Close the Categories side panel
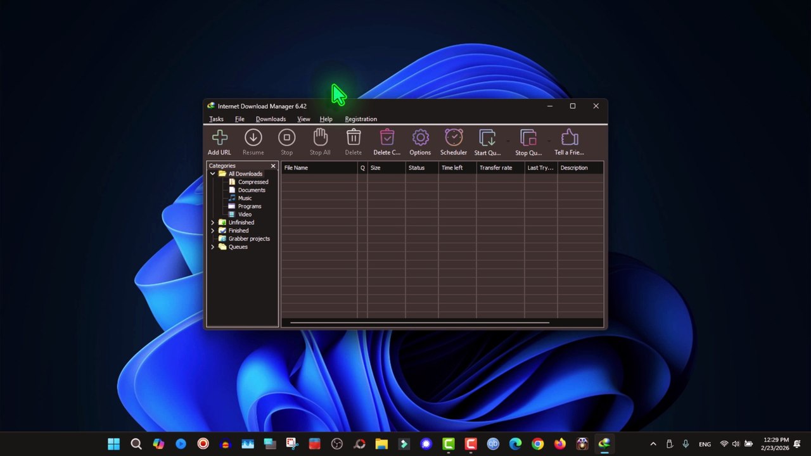 [273, 166]
